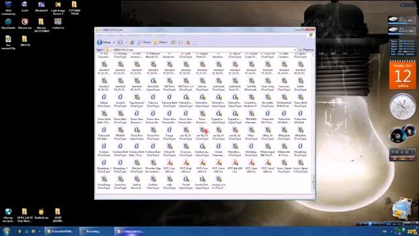Select the XmasDings font file

click(x=103, y=183)
